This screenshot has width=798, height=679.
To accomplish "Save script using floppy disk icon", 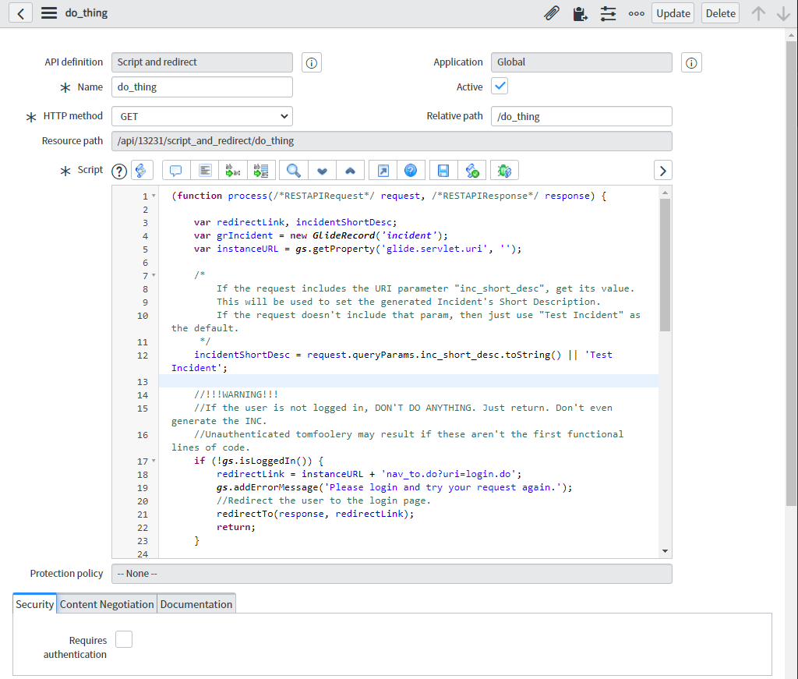I will [x=443, y=170].
